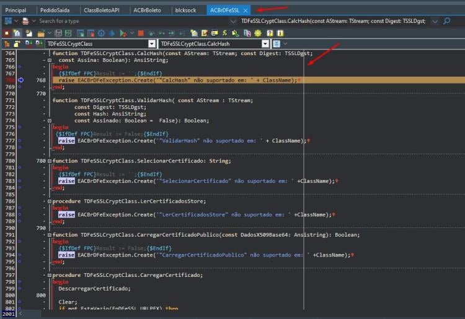Click the Save All toolbar icon
This screenshot has height=319, width=465.
(x=68, y=33)
